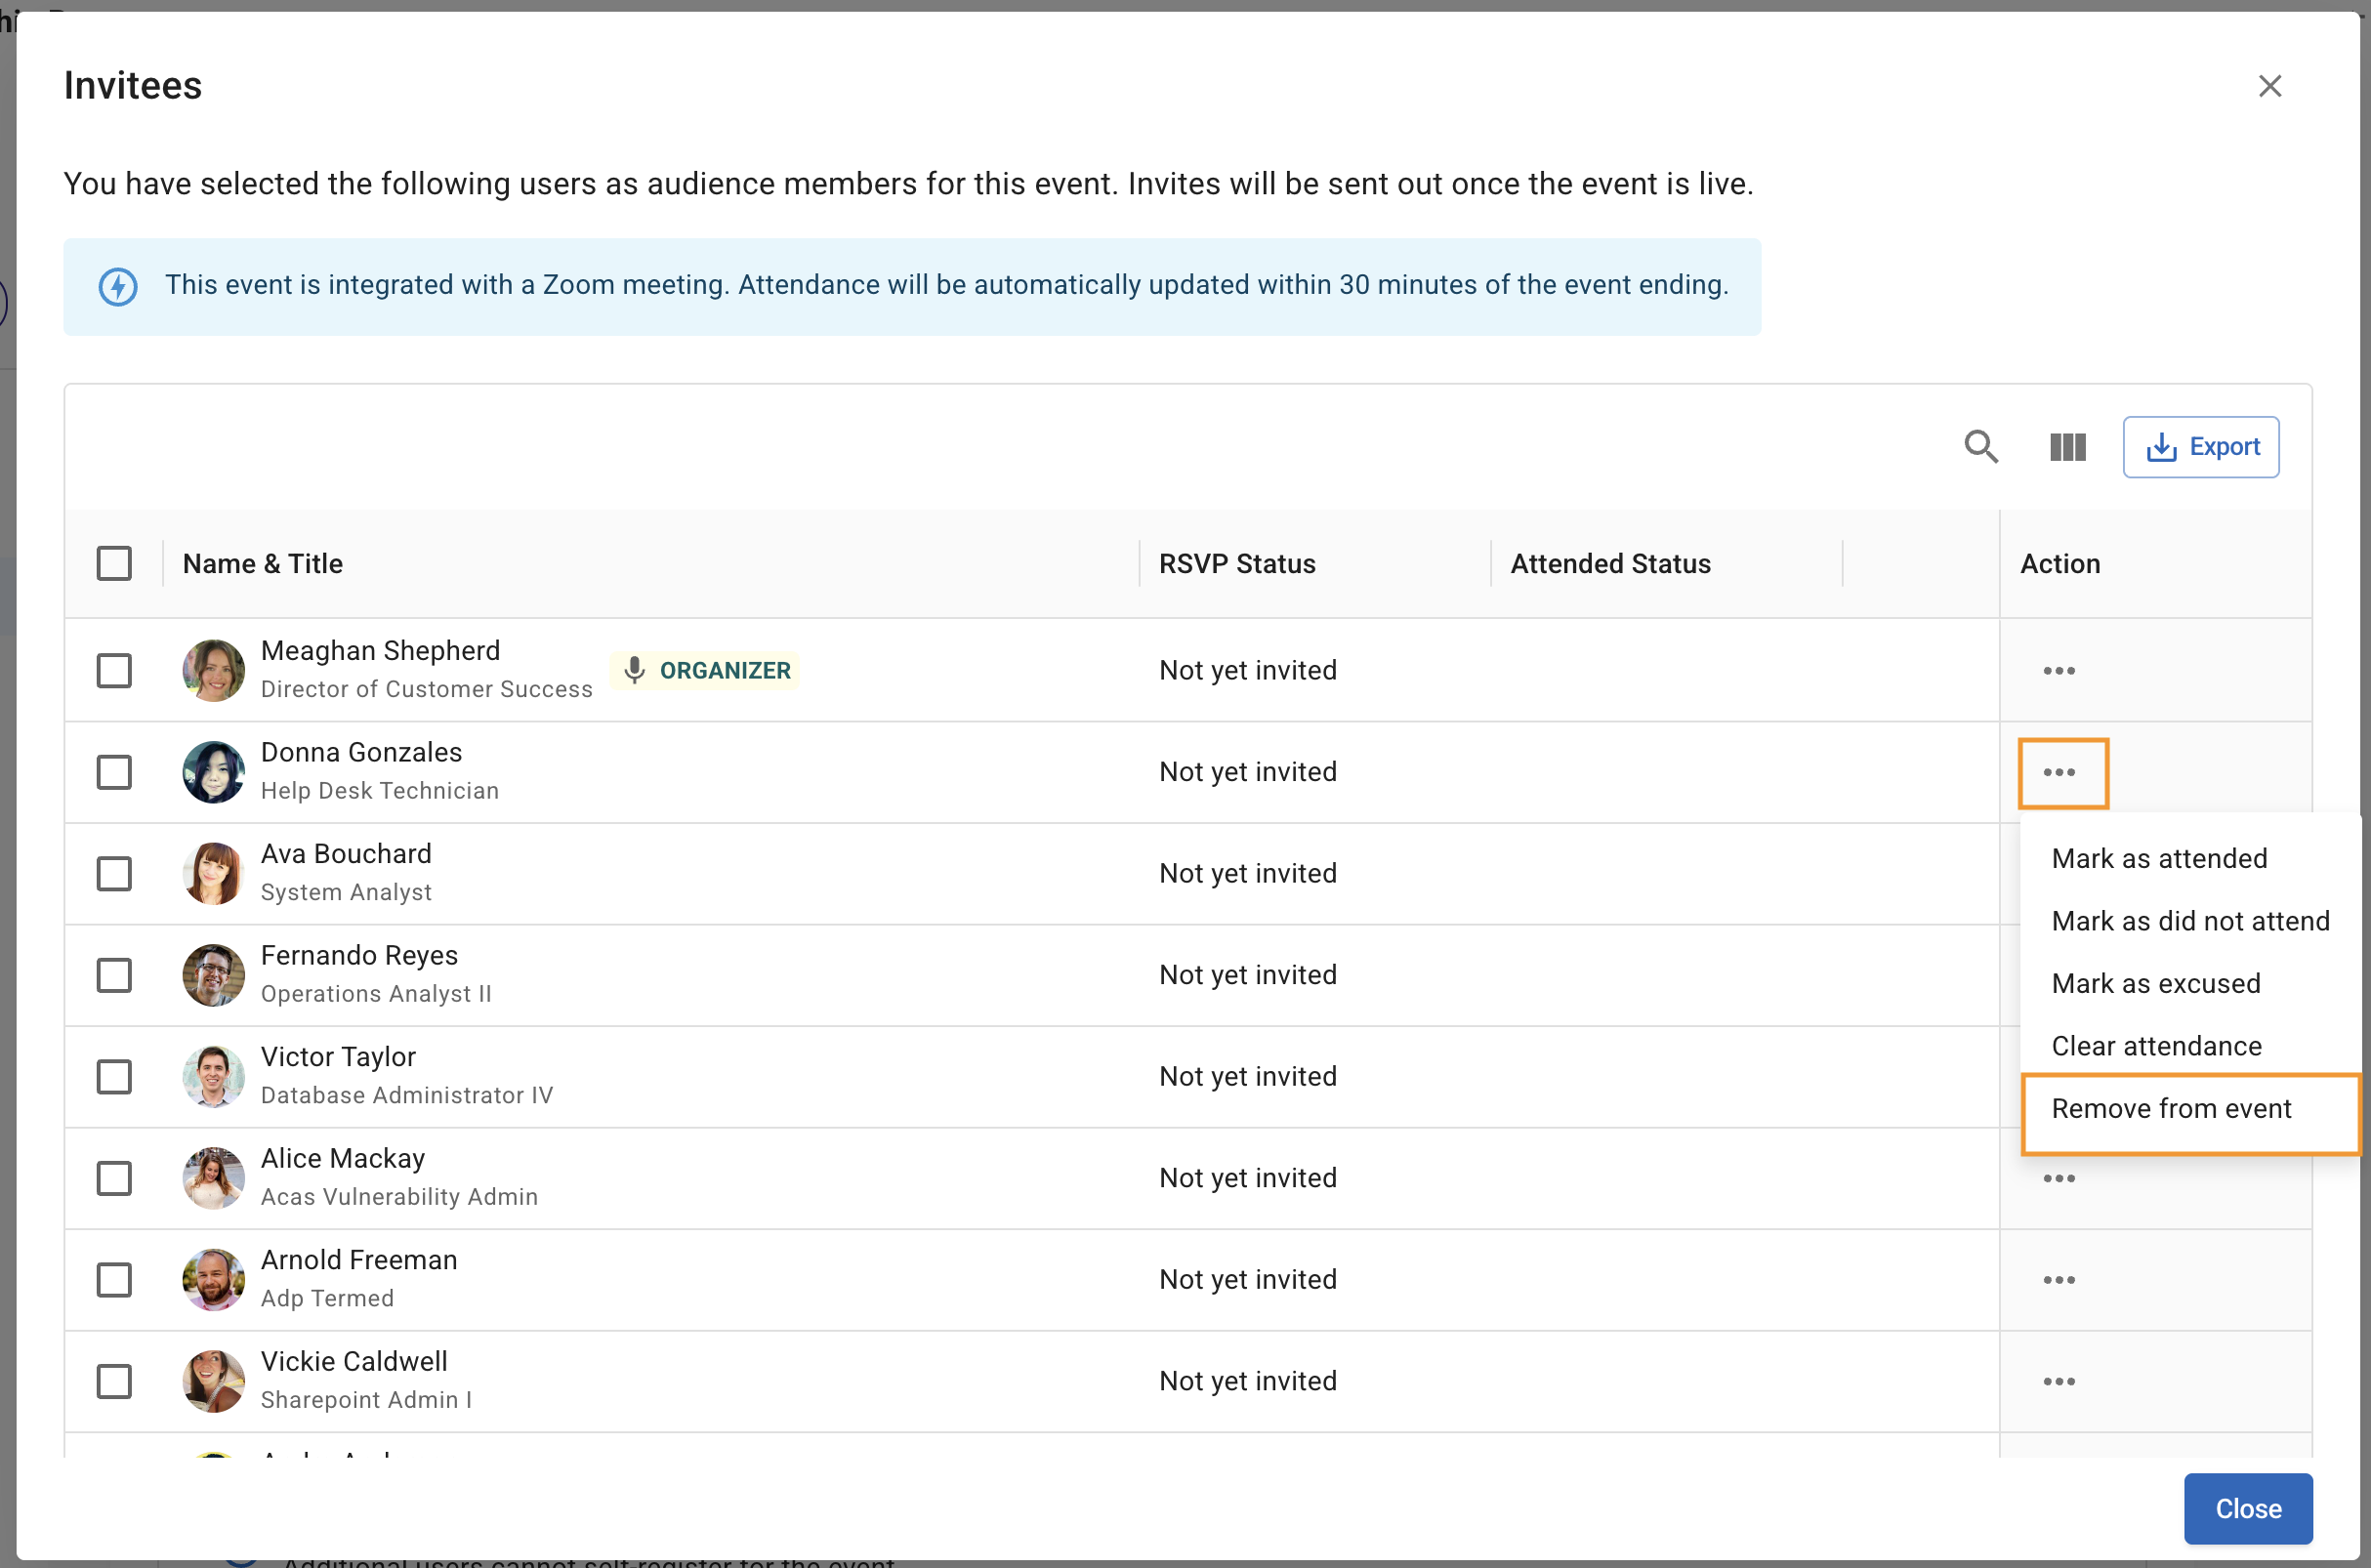Image resolution: width=2371 pixels, height=1568 pixels.
Task: Click the Export button
Action: click(2200, 447)
